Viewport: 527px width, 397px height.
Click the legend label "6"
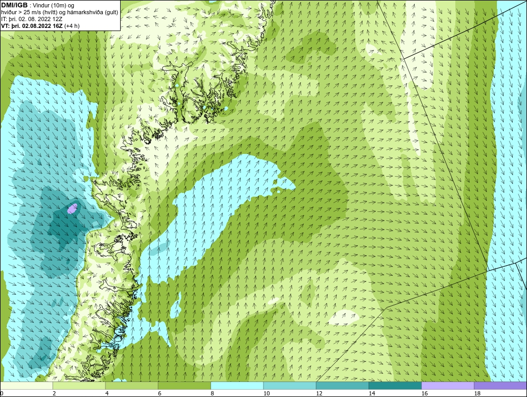[160, 393]
